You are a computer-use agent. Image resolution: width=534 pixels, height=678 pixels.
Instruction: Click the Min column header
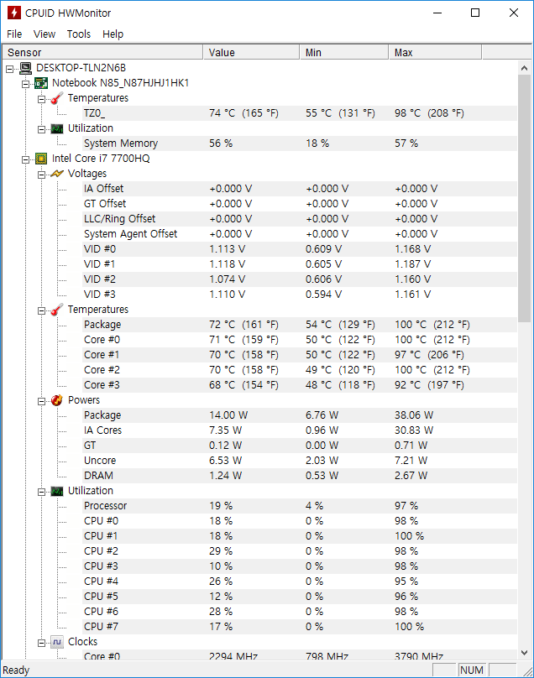(x=344, y=52)
